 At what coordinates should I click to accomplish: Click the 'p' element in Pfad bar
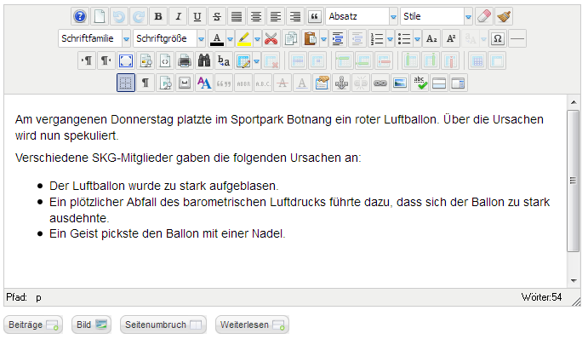click(x=38, y=298)
